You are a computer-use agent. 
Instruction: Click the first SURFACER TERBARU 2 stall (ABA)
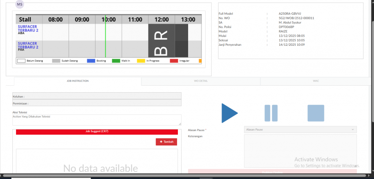click(x=28, y=29)
